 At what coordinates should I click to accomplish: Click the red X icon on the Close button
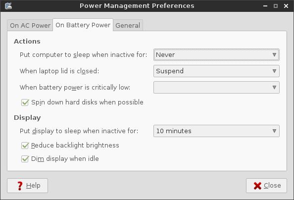click(x=257, y=186)
